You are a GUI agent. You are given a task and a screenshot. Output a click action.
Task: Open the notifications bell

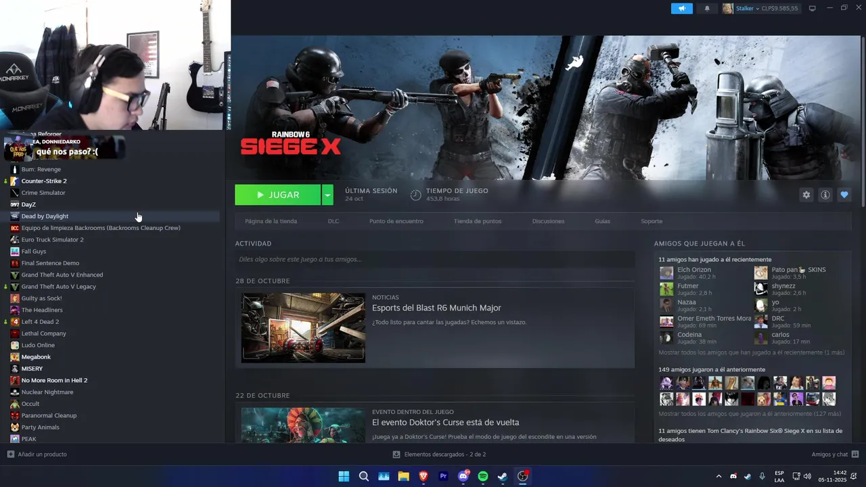pos(707,9)
